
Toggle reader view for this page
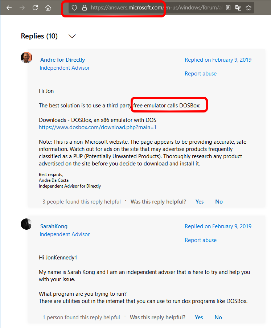[x=228, y=8]
